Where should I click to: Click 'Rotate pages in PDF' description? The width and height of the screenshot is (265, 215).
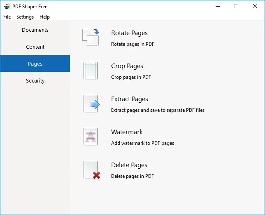(132, 44)
